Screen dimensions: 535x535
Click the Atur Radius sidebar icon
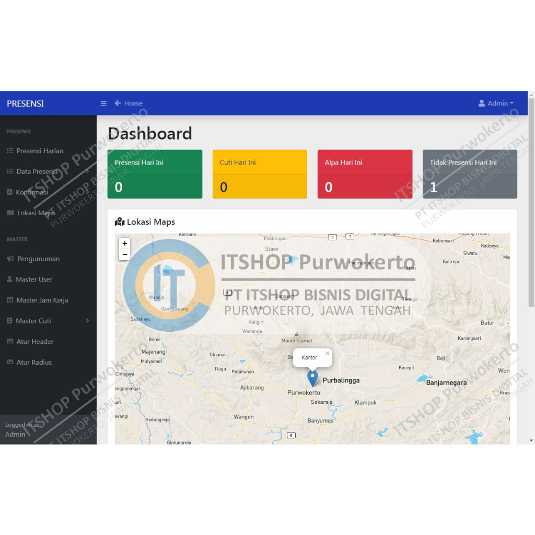tap(9, 362)
